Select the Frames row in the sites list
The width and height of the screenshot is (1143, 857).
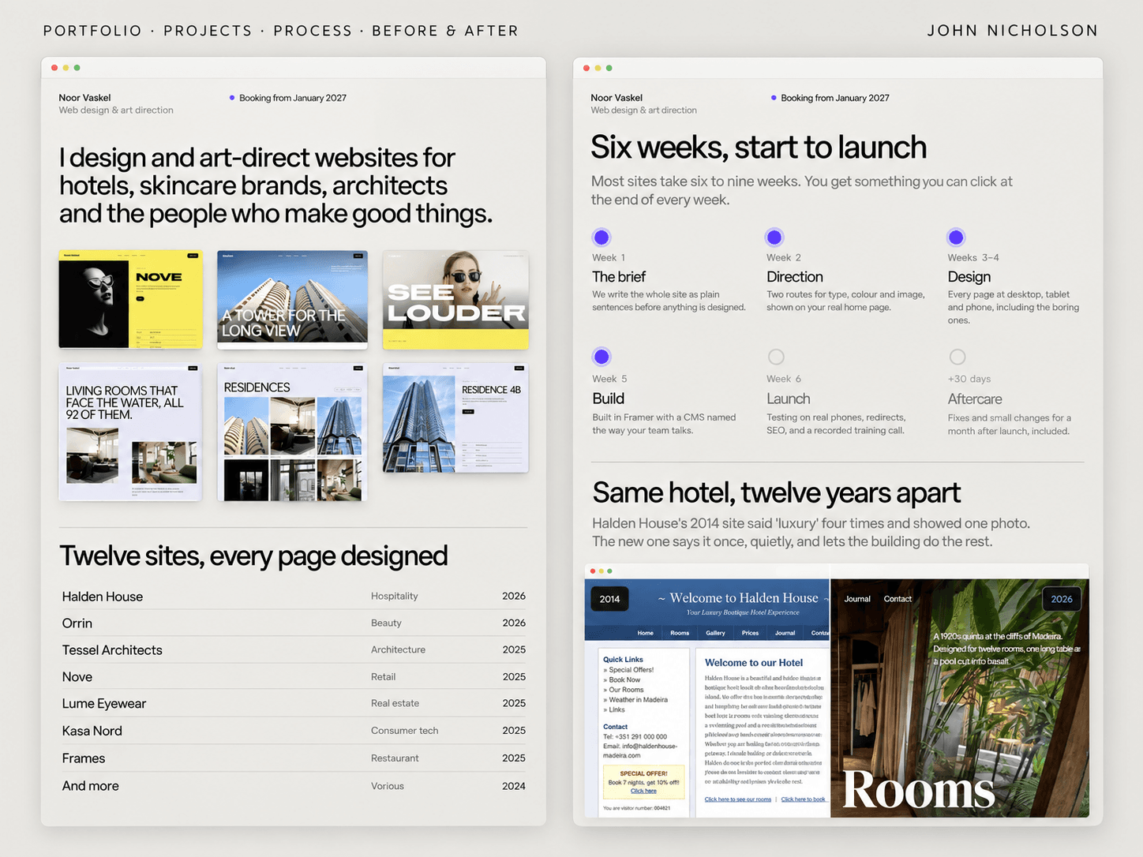(x=294, y=758)
